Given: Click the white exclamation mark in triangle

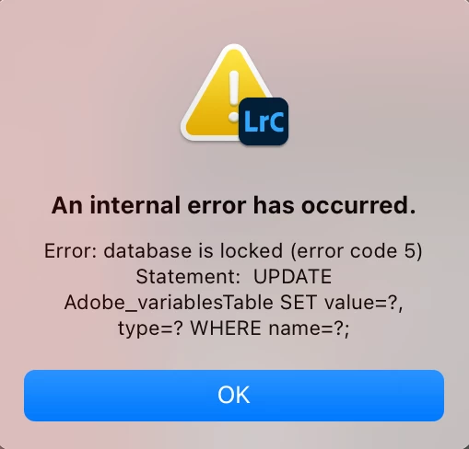Looking at the screenshot, I should [234, 96].
